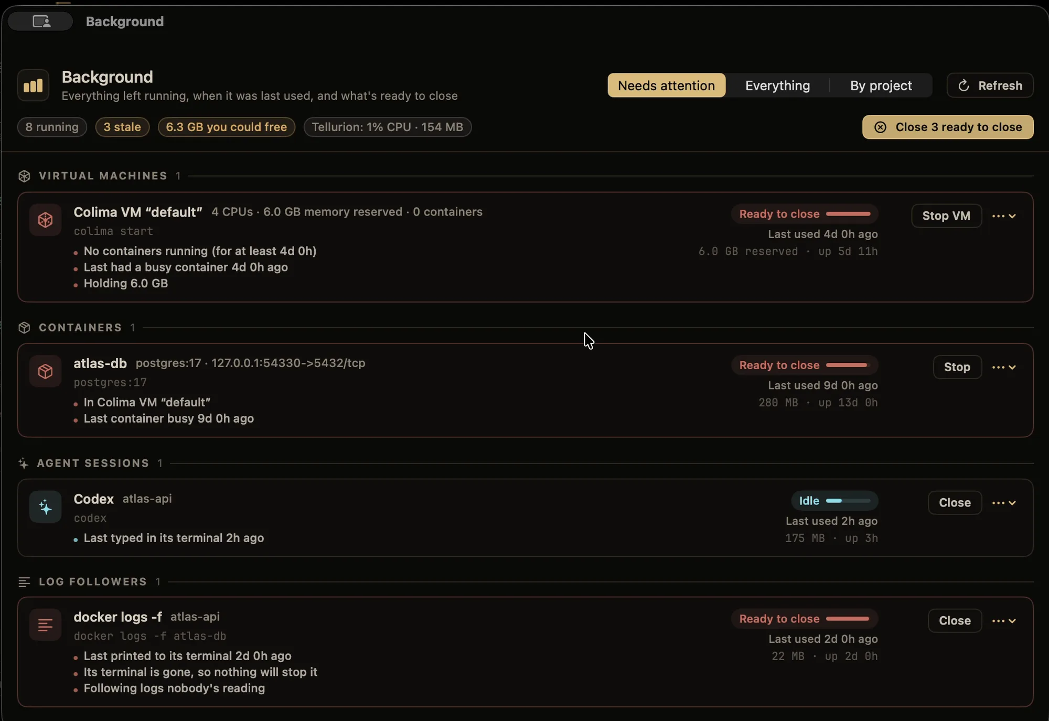Click the Tellurion CPU and memory pill
The height and width of the screenshot is (721, 1049).
click(388, 127)
